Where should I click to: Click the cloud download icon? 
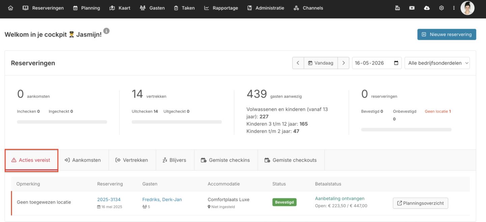click(427, 8)
